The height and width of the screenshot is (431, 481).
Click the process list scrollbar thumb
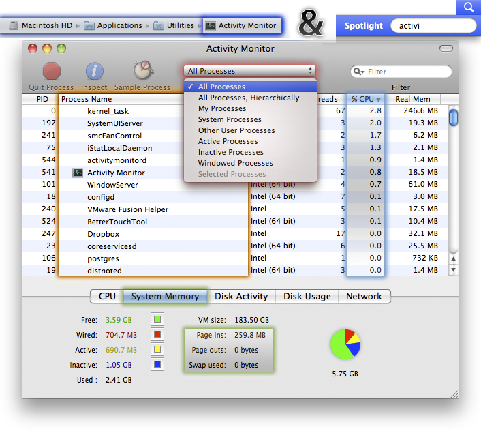click(453, 117)
